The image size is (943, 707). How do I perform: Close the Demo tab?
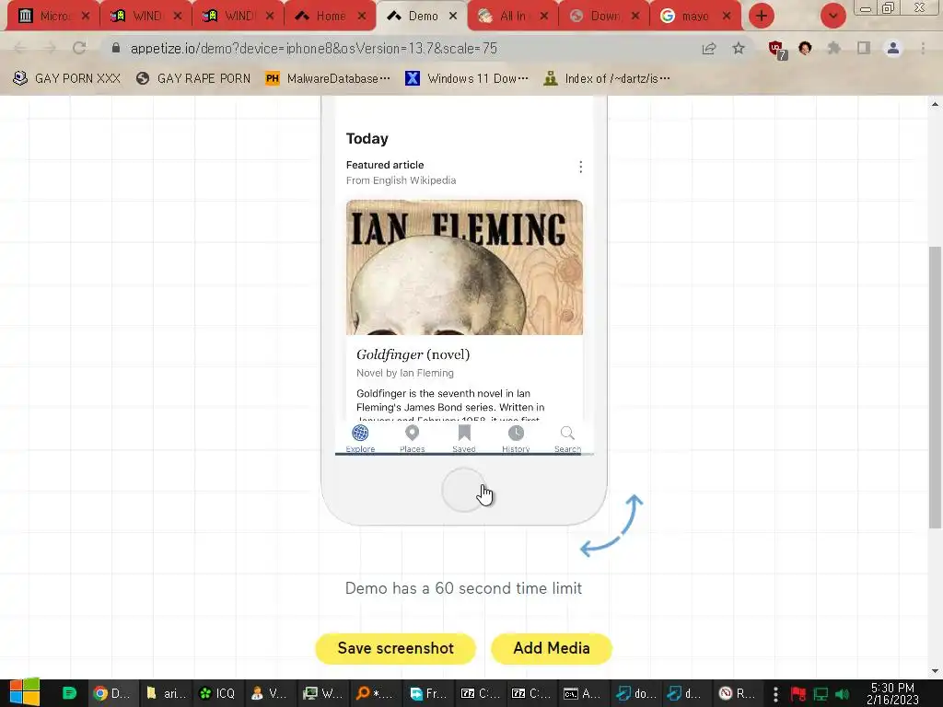(453, 17)
